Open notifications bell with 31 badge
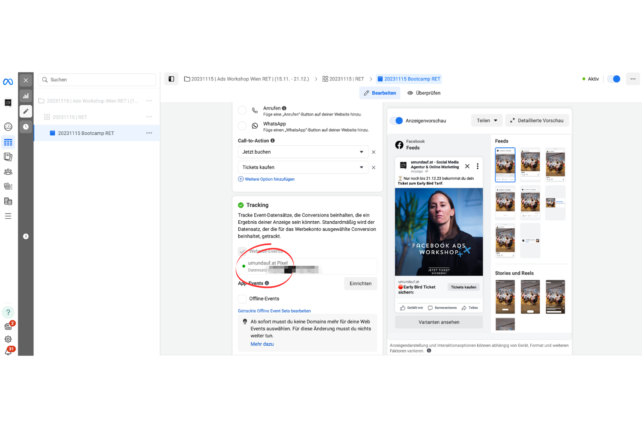This screenshot has height=428, width=642. pyautogui.click(x=8, y=351)
